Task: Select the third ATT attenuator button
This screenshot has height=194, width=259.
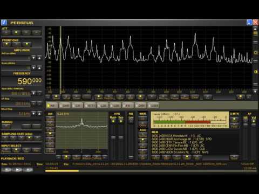Action: (x=26, y=32)
